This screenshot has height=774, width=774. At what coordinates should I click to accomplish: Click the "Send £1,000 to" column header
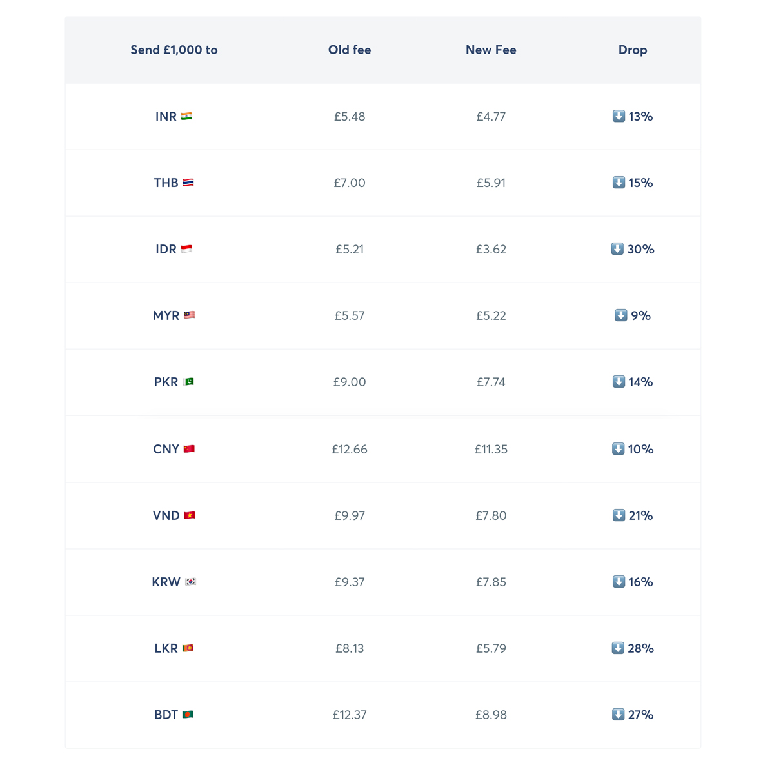pos(174,50)
